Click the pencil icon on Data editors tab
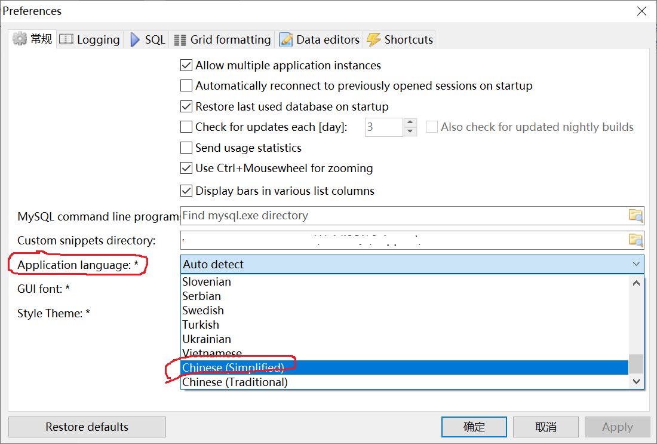 point(285,39)
